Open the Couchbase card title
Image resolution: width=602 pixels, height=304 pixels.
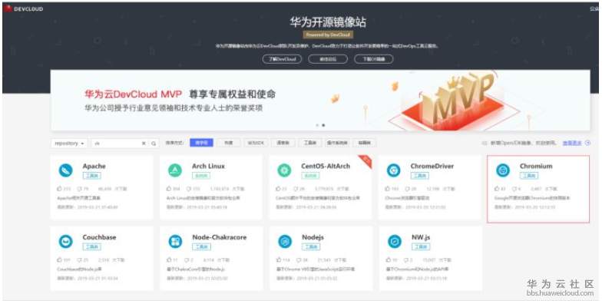[99, 237]
